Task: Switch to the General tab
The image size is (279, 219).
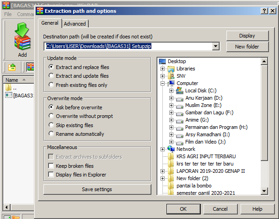Action: [50, 23]
